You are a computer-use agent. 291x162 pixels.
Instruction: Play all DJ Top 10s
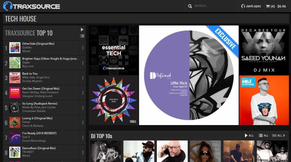point(249,136)
